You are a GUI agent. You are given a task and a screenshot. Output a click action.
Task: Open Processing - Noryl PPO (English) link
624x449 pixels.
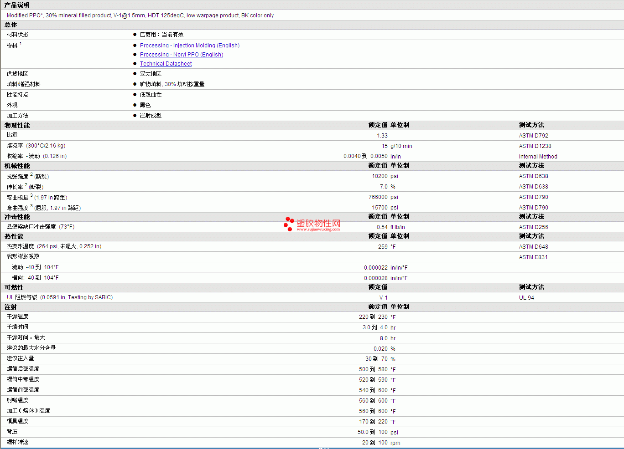[x=182, y=55]
